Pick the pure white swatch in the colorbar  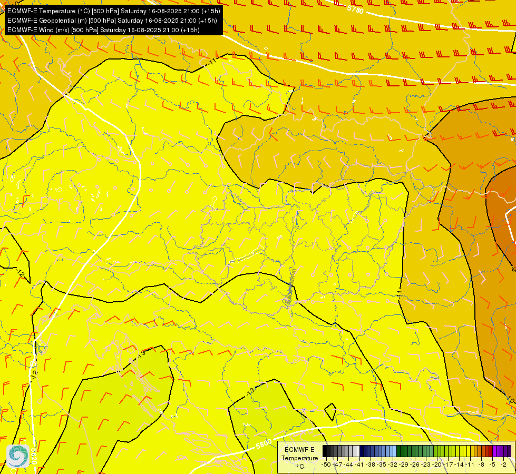tap(358, 451)
